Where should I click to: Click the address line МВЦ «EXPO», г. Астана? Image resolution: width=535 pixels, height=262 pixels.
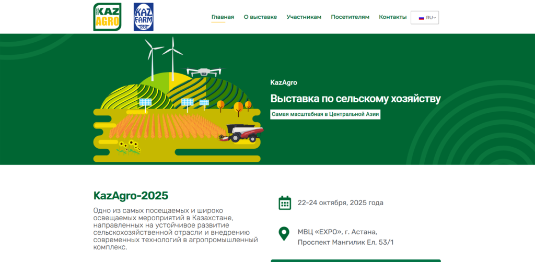(338, 232)
